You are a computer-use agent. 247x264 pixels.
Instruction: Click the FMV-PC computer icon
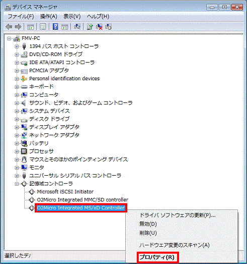(x=17, y=38)
